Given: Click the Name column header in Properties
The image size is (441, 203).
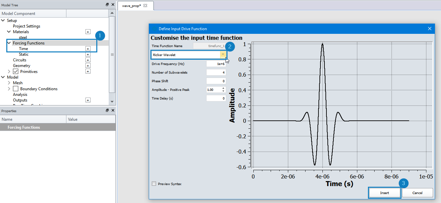Looking at the screenshot, I should pyautogui.click(x=33, y=119).
